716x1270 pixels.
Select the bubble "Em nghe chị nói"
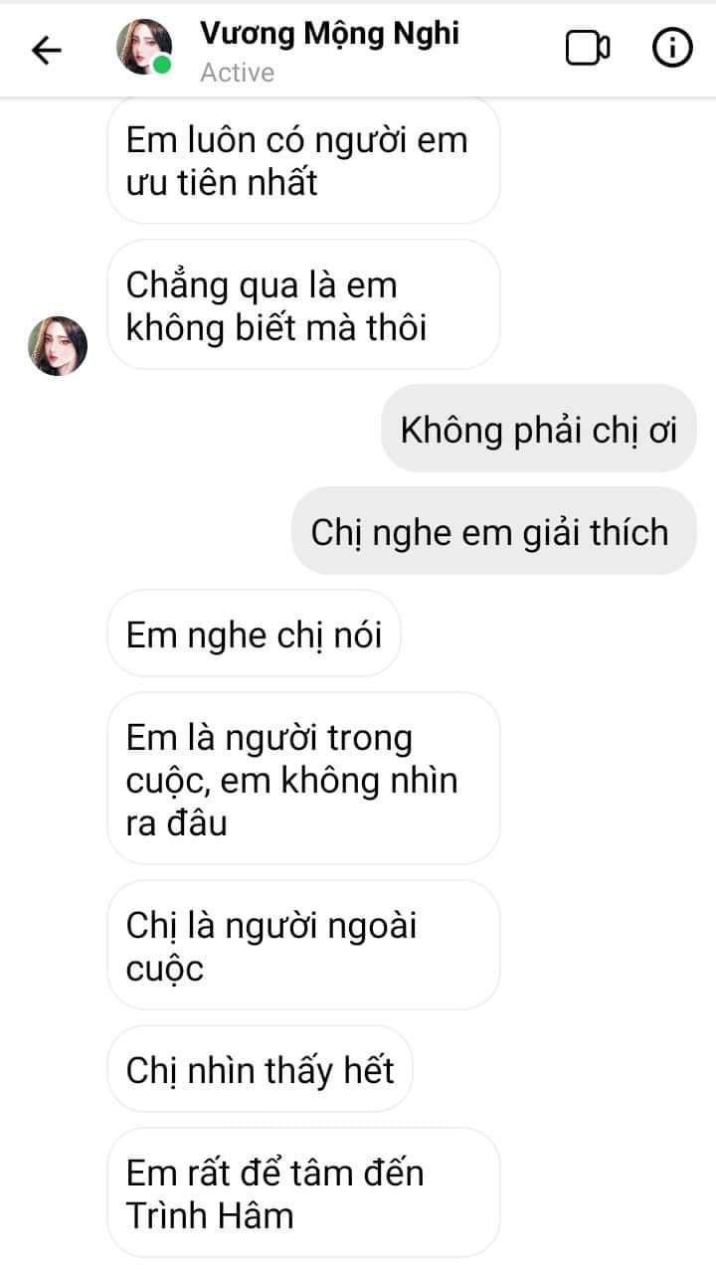pyautogui.click(x=254, y=634)
